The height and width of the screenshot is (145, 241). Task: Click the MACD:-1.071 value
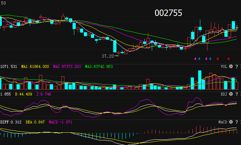tap(61, 122)
